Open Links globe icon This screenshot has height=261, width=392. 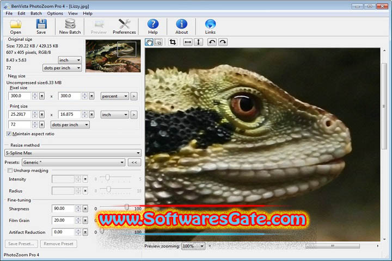[x=210, y=27]
